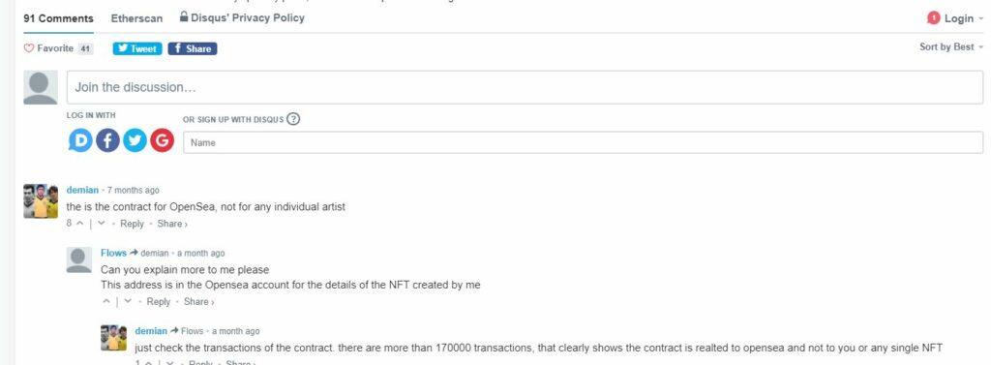The height and width of the screenshot is (365, 991).
Task: Downvote demian's first comment
Action: [x=101, y=224]
